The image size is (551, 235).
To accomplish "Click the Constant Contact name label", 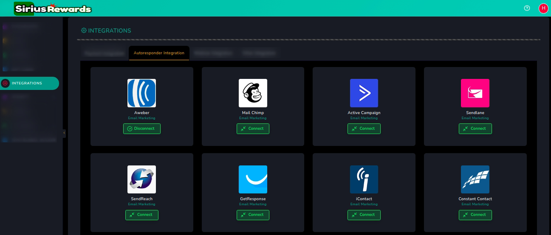I will click(475, 199).
